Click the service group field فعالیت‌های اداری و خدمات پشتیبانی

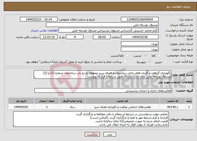[x=103, y=90]
